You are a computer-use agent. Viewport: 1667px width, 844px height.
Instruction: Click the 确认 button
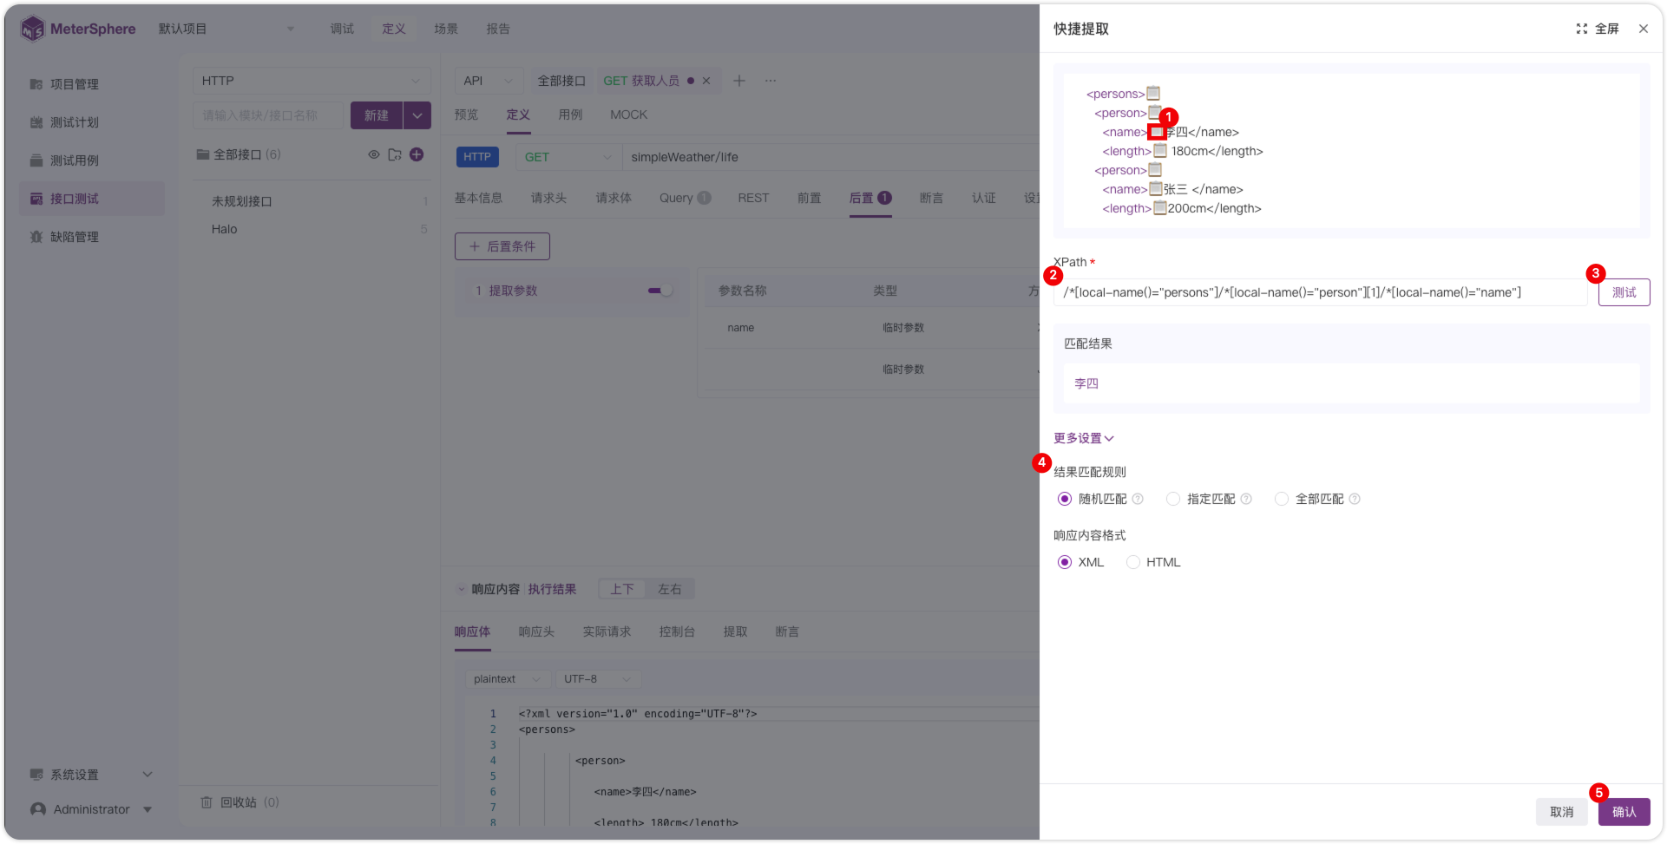tap(1624, 812)
